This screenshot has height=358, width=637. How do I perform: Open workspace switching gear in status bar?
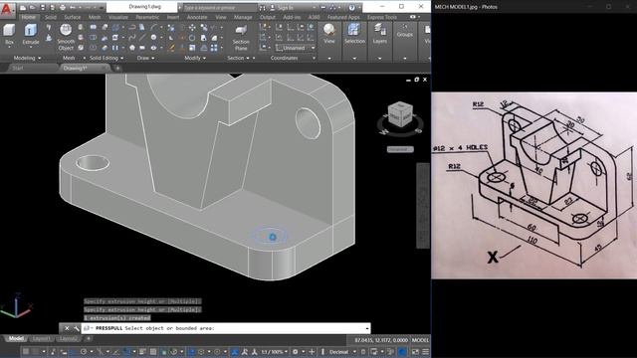296,351
